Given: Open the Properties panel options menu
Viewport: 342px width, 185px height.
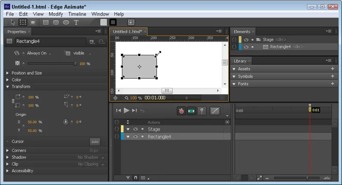Looking at the screenshot, I should tap(98, 31).
